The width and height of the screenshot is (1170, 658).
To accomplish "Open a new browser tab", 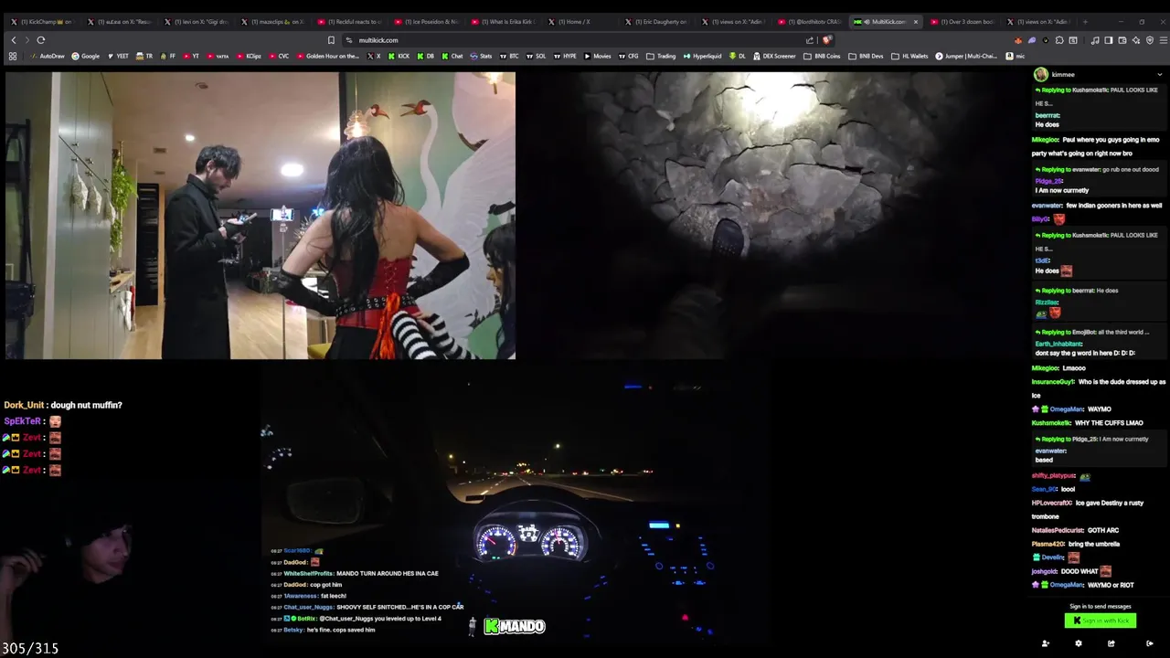I will click(x=1085, y=21).
